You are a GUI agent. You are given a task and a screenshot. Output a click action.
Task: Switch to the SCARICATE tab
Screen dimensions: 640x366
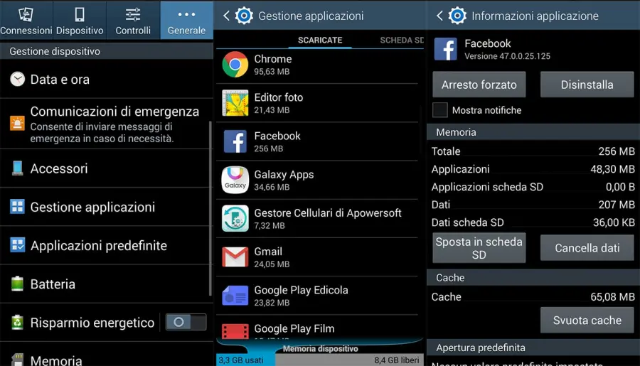(320, 40)
